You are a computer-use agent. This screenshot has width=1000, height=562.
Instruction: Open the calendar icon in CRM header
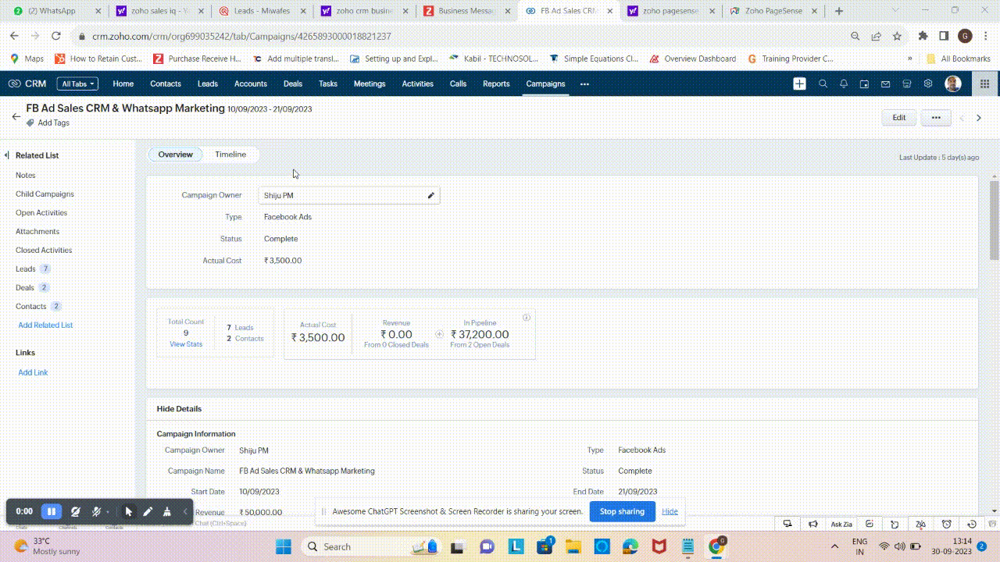865,84
